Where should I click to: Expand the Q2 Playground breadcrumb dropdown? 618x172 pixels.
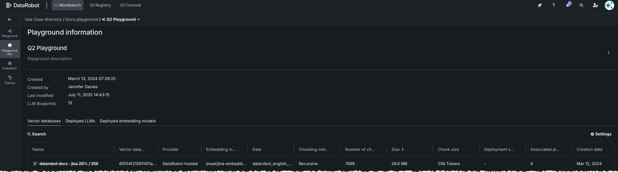(x=139, y=20)
